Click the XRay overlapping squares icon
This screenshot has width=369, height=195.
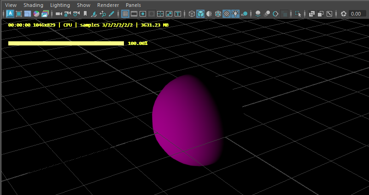point(312,14)
